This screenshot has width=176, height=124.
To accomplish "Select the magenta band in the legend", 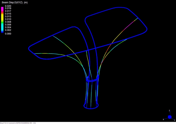I will click(2, 9).
